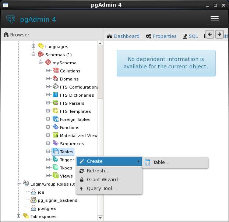Viewport: 229px width, 222px height.
Task: Click the browser tree scrollbar thumb
Action: (x=100, y=72)
